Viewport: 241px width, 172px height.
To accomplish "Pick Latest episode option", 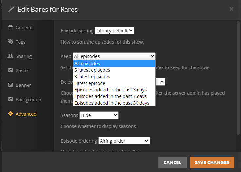I will click(114, 83).
